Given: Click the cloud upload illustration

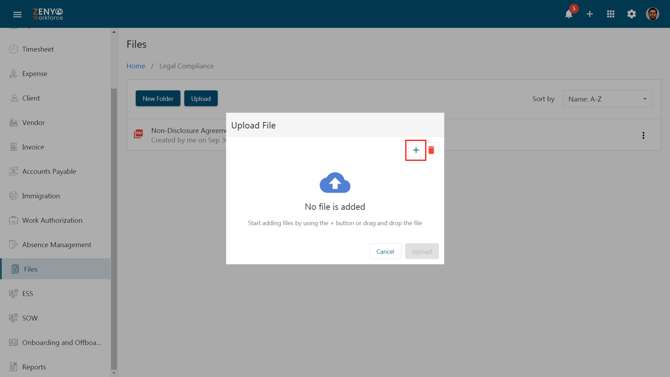Looking at the screenshot, I should coord(335,183).
